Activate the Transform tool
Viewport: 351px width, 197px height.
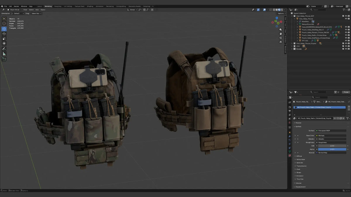[4, 43]
